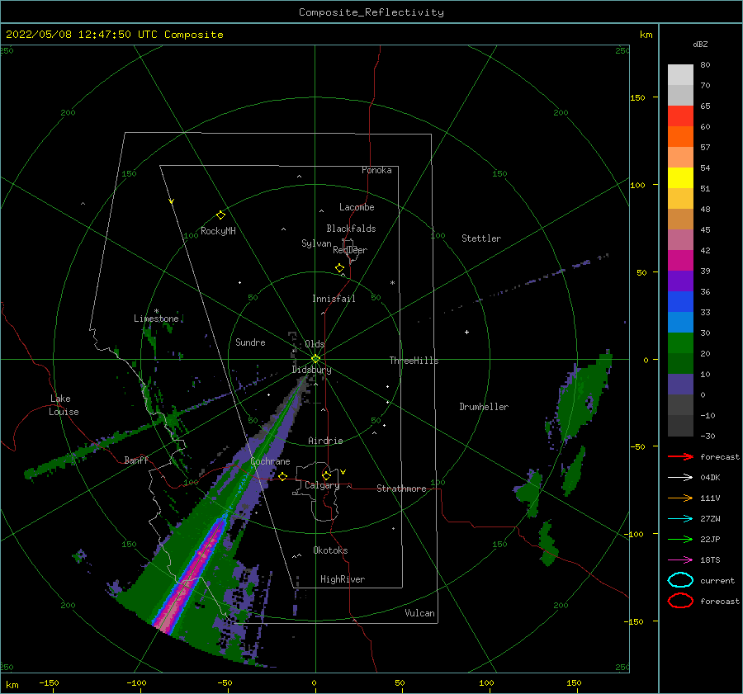Select the slate purple 10 dBZ swatch
Image resolution: width=743 pixels, height=694 pixels.
click(680, 385)
